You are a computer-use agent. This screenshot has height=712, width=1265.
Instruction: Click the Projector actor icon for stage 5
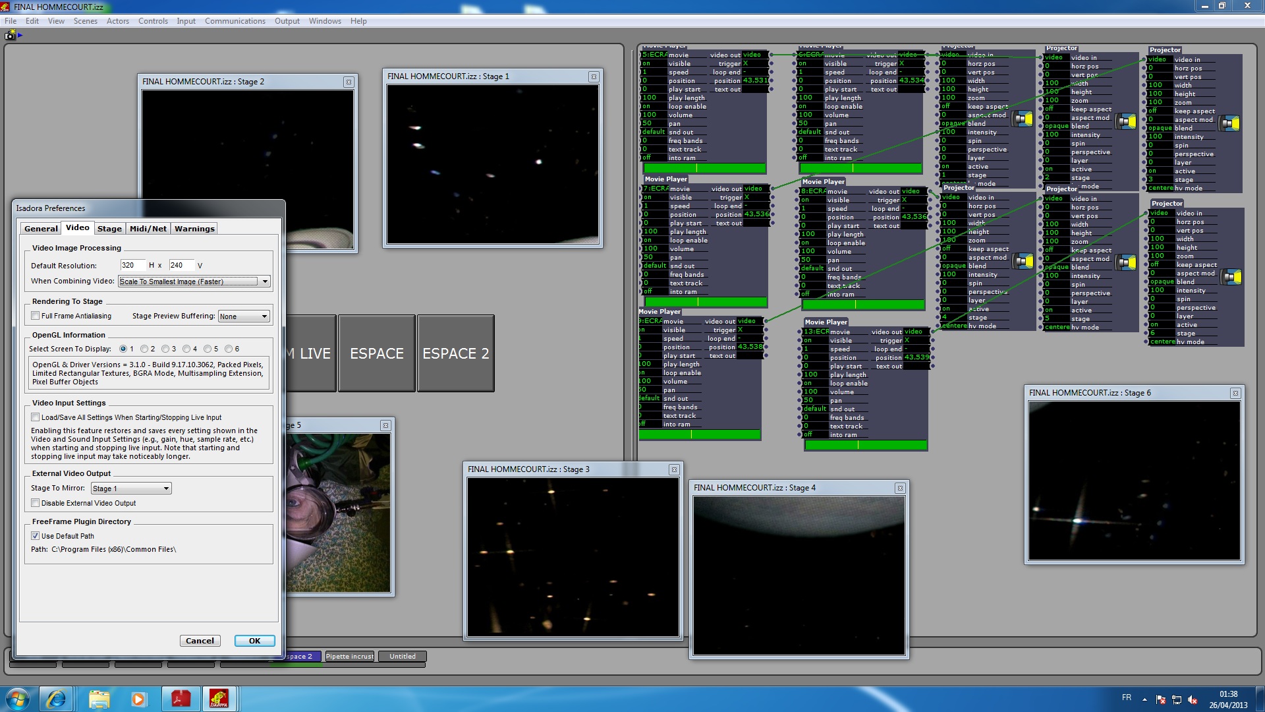1127,263
